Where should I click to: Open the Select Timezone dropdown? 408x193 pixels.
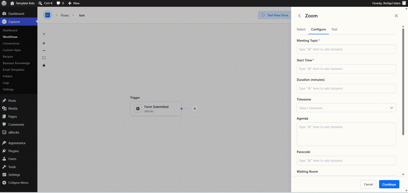pyautogui.click(x=346, y=108)
